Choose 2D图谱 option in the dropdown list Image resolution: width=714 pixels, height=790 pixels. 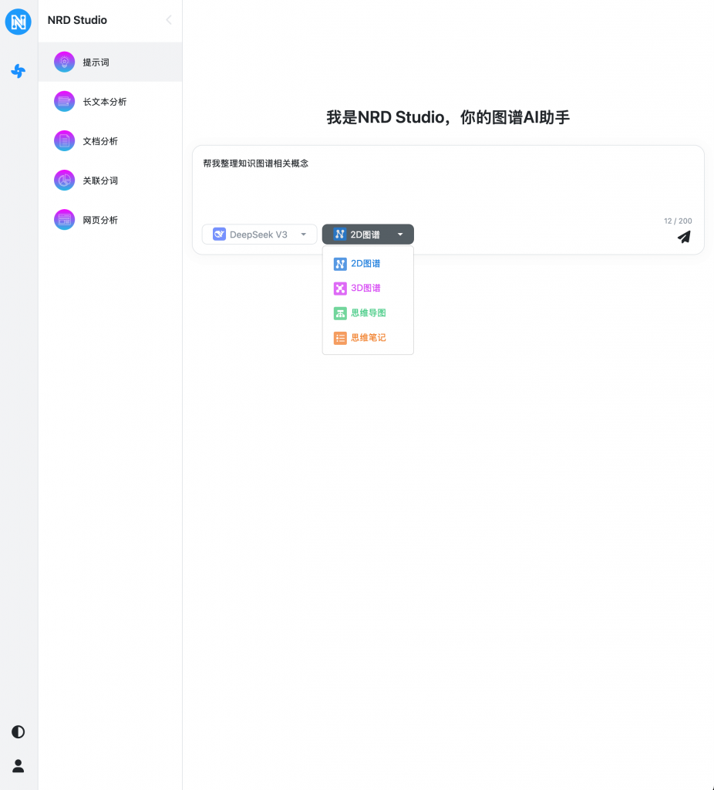[x=365, y=264]
